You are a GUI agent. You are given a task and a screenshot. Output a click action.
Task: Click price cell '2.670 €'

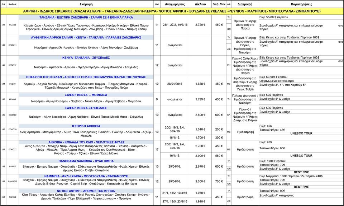coord(200,167)
